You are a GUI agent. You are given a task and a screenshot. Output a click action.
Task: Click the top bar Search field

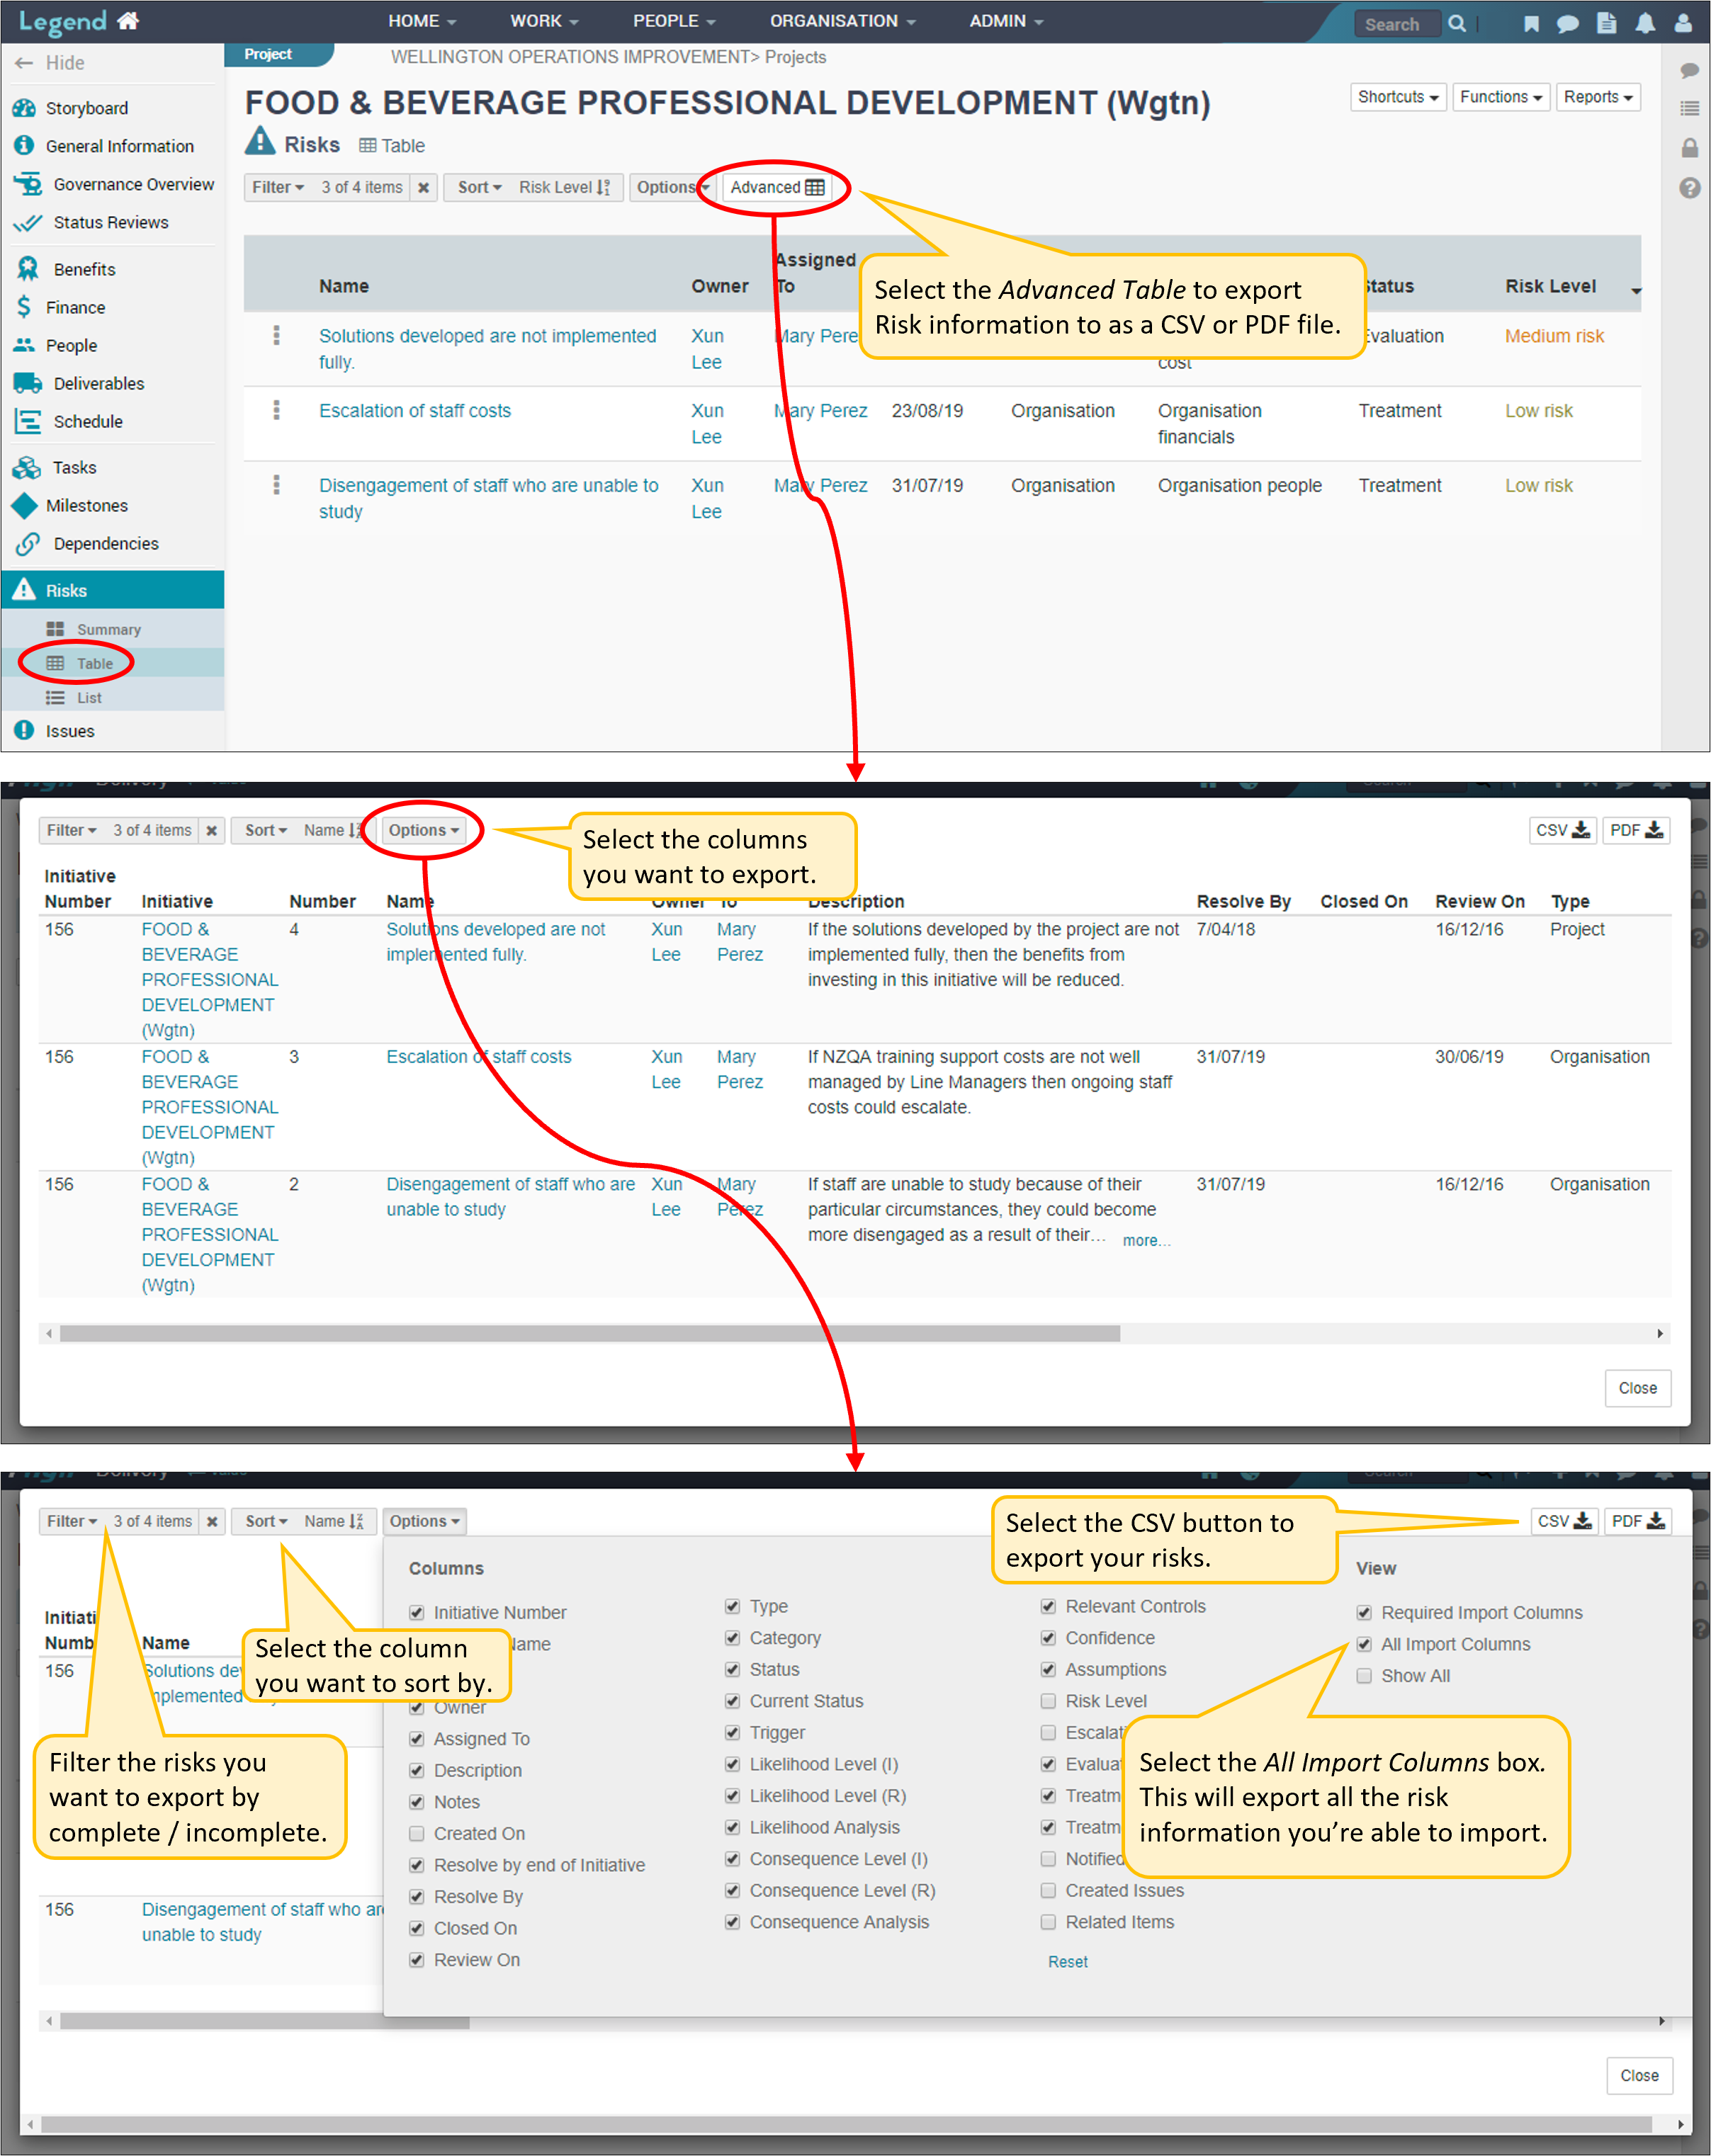click(1398, 24)
